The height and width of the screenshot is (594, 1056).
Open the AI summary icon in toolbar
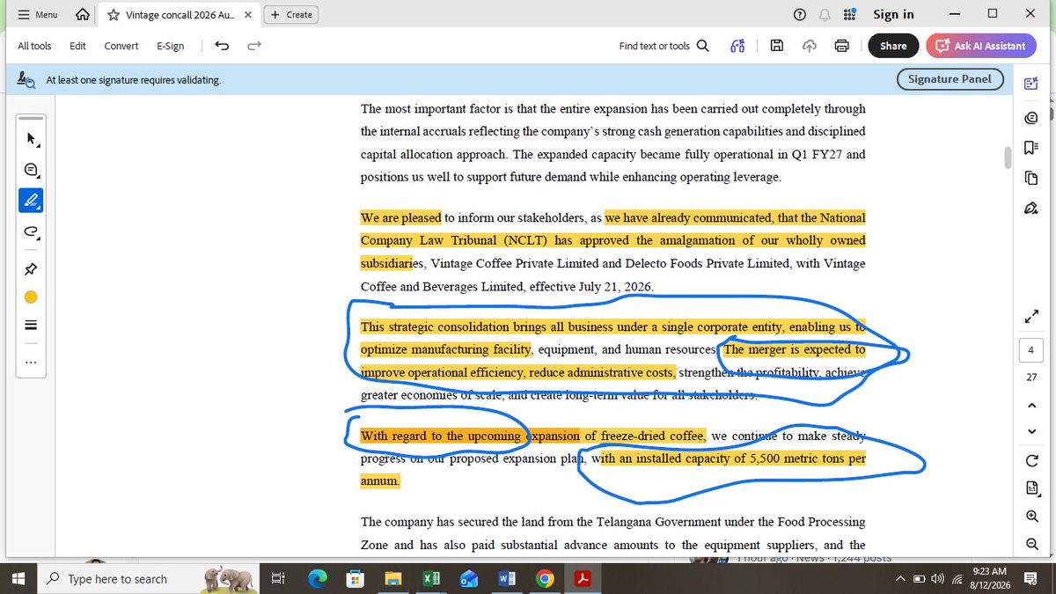tap(737, 46)
